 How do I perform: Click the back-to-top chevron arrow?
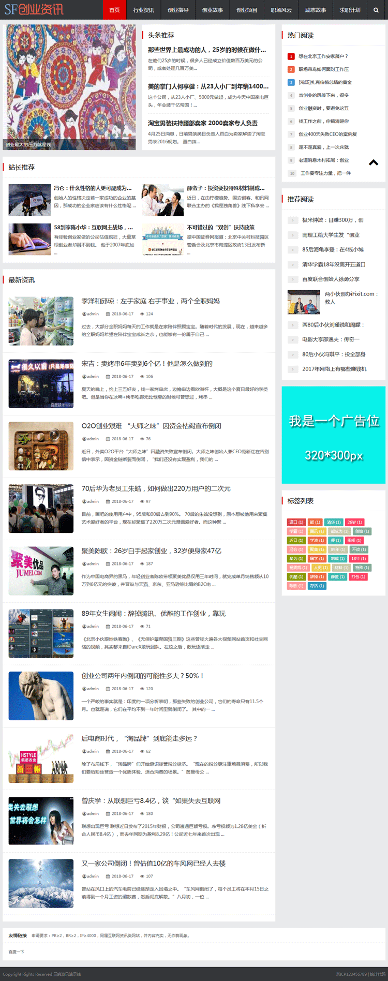click(x=374, y=162)
